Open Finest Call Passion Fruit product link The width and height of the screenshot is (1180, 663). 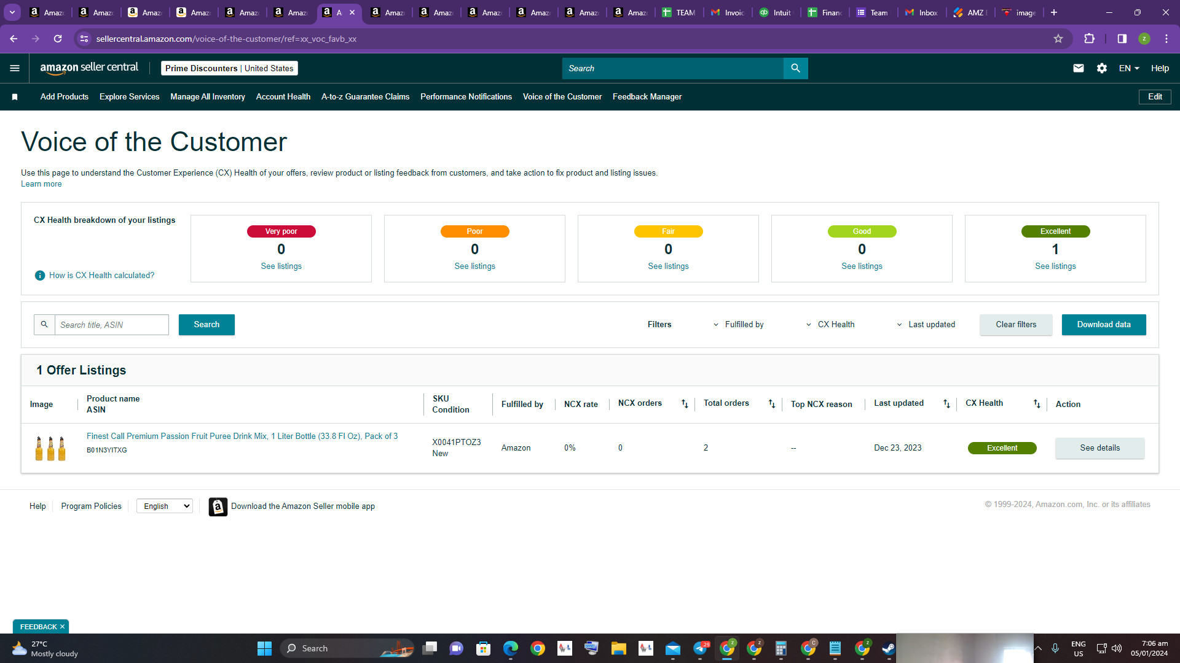tap(242, 436)
